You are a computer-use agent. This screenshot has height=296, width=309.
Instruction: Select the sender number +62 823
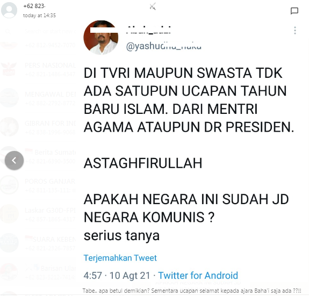(x=34, y=6)
